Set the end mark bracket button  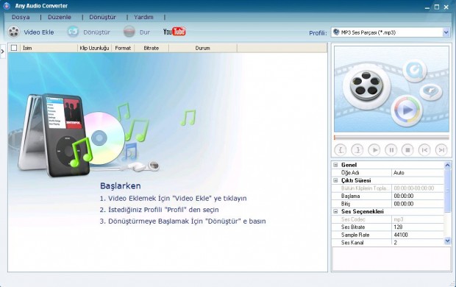[357, 150]
